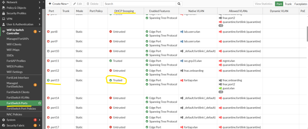Open the FortiAP Profiles page
This screenshot has height=129, width=308.
[16, 61]
